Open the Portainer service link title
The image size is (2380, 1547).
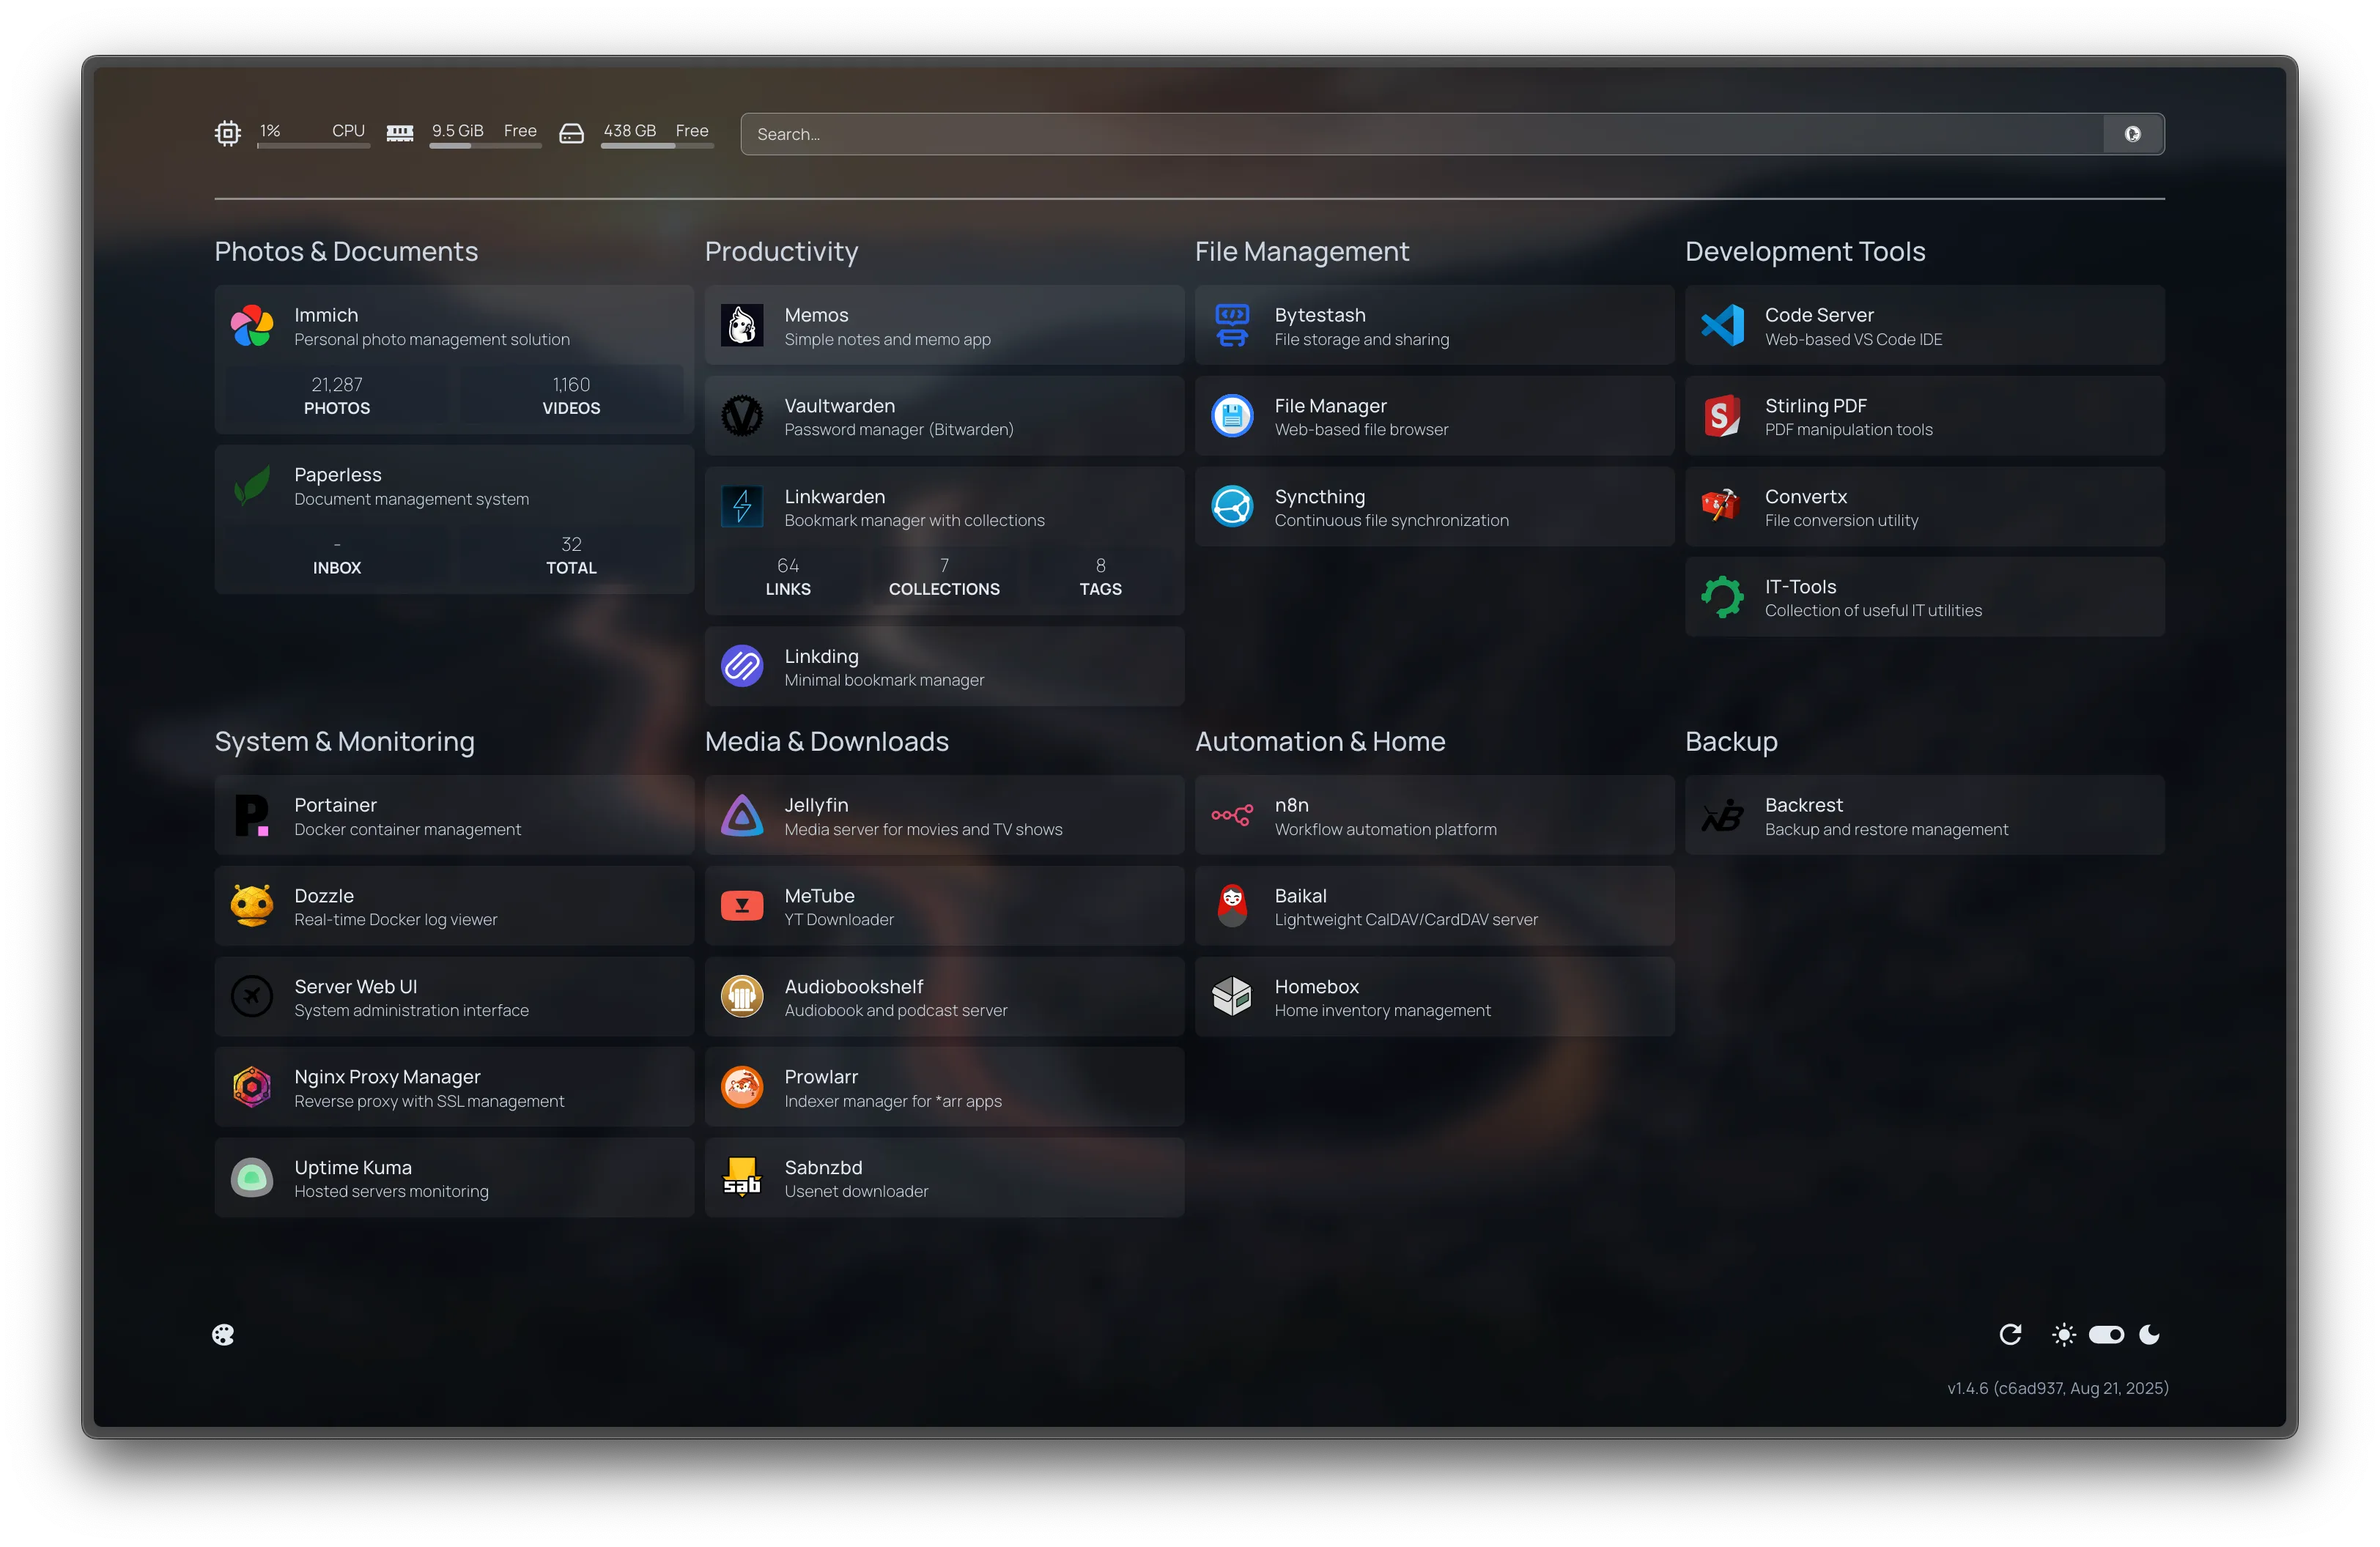(335, 806)
